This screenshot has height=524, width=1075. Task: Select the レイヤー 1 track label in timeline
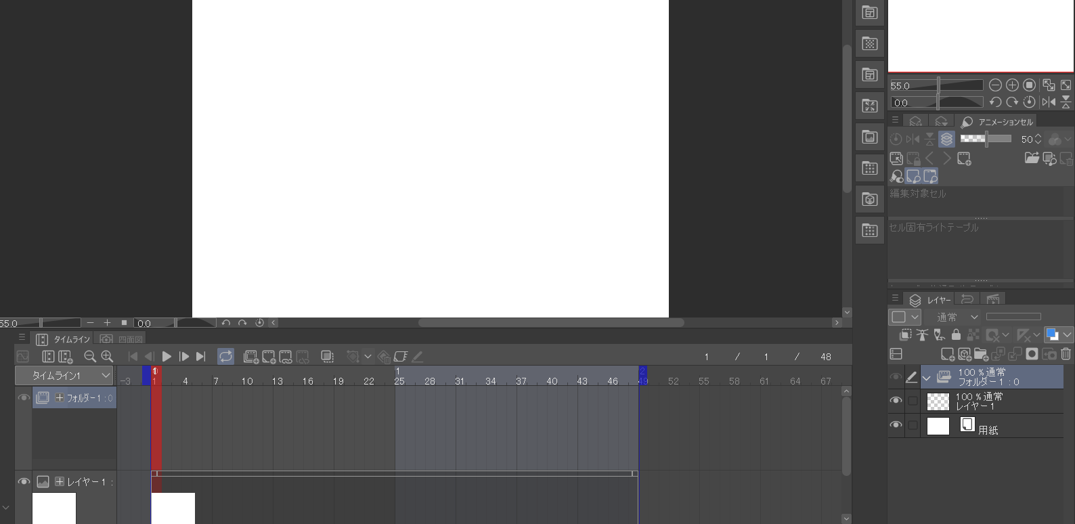coord(87,482)
